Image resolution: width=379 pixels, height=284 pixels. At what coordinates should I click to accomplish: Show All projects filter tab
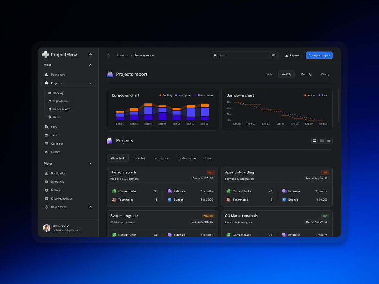point(118,158)
